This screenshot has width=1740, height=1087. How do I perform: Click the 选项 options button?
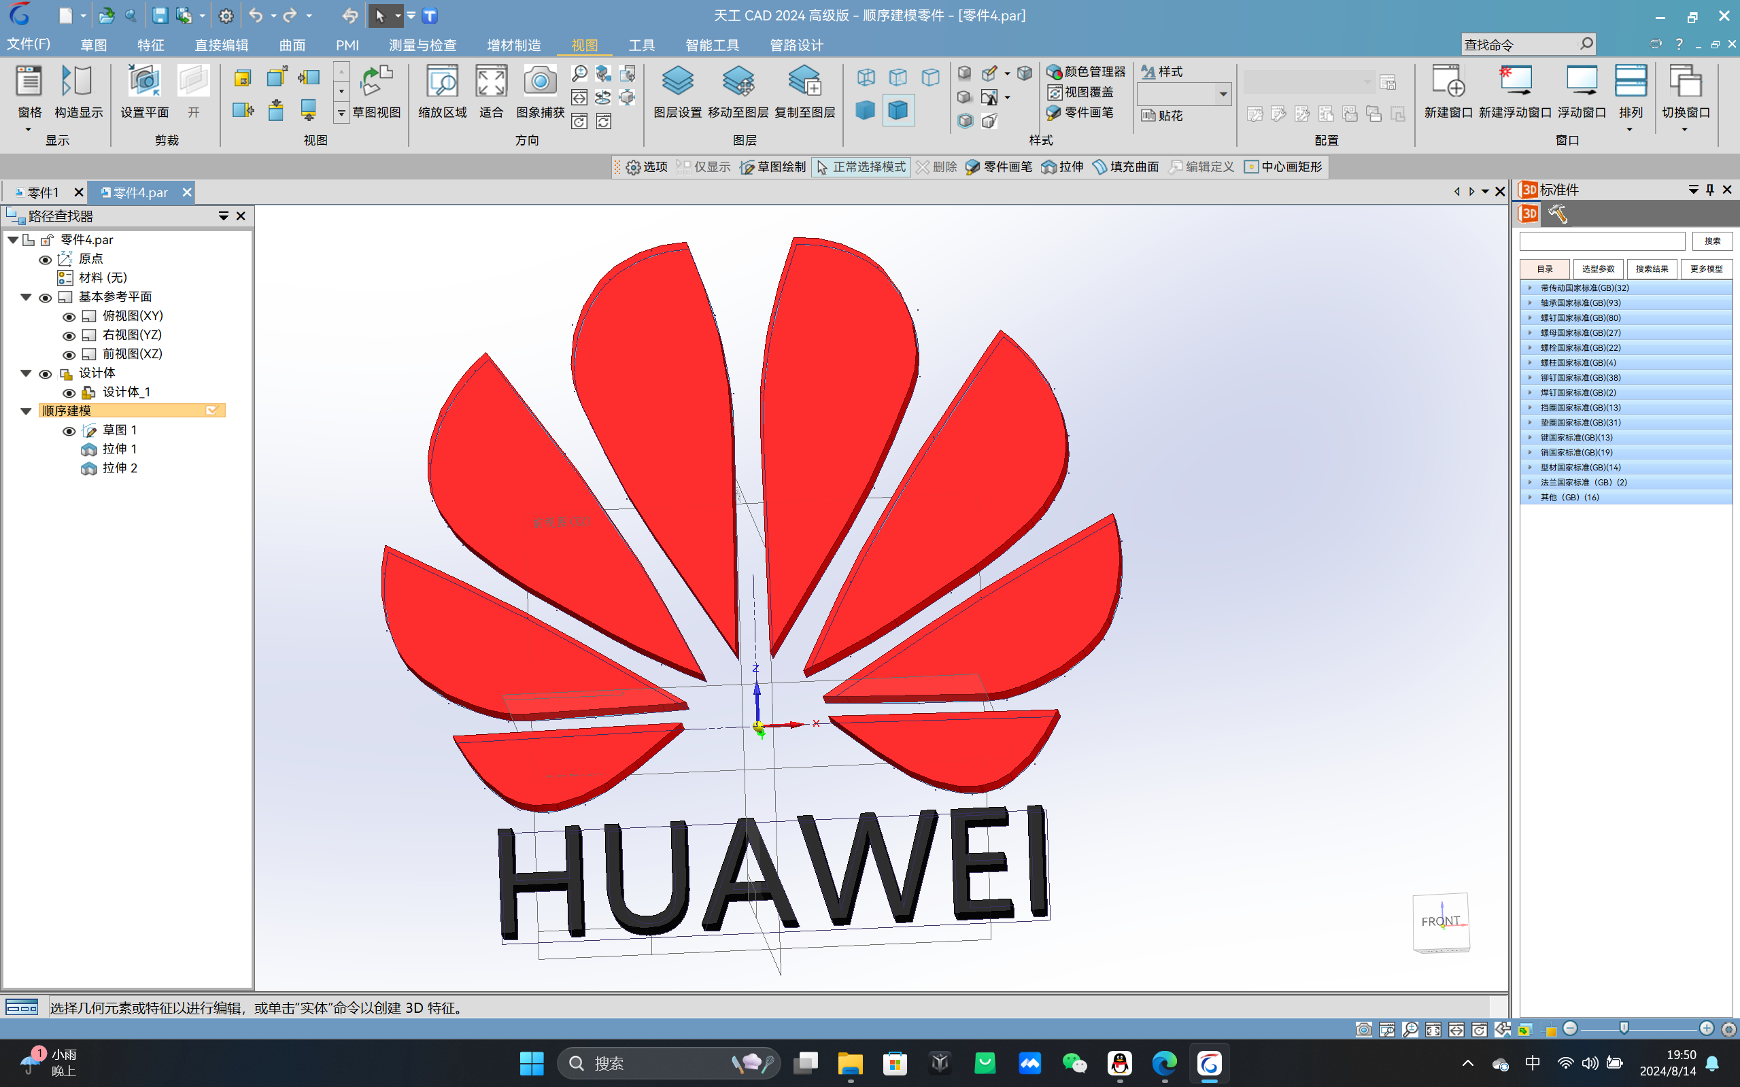647,167
